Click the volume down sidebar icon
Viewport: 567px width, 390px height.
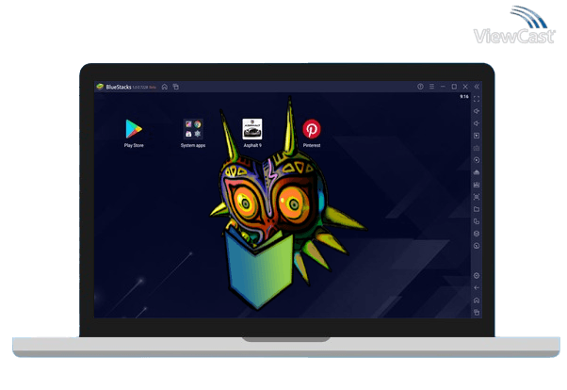click(477, 123)
